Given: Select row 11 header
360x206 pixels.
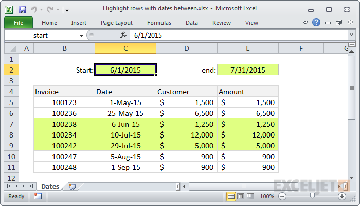Looking at the screenshot, I should pyautogui.click(x=11, y=167).
